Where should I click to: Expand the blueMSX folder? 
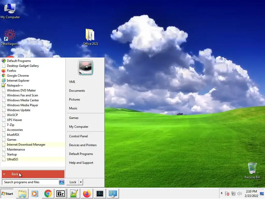33,134
